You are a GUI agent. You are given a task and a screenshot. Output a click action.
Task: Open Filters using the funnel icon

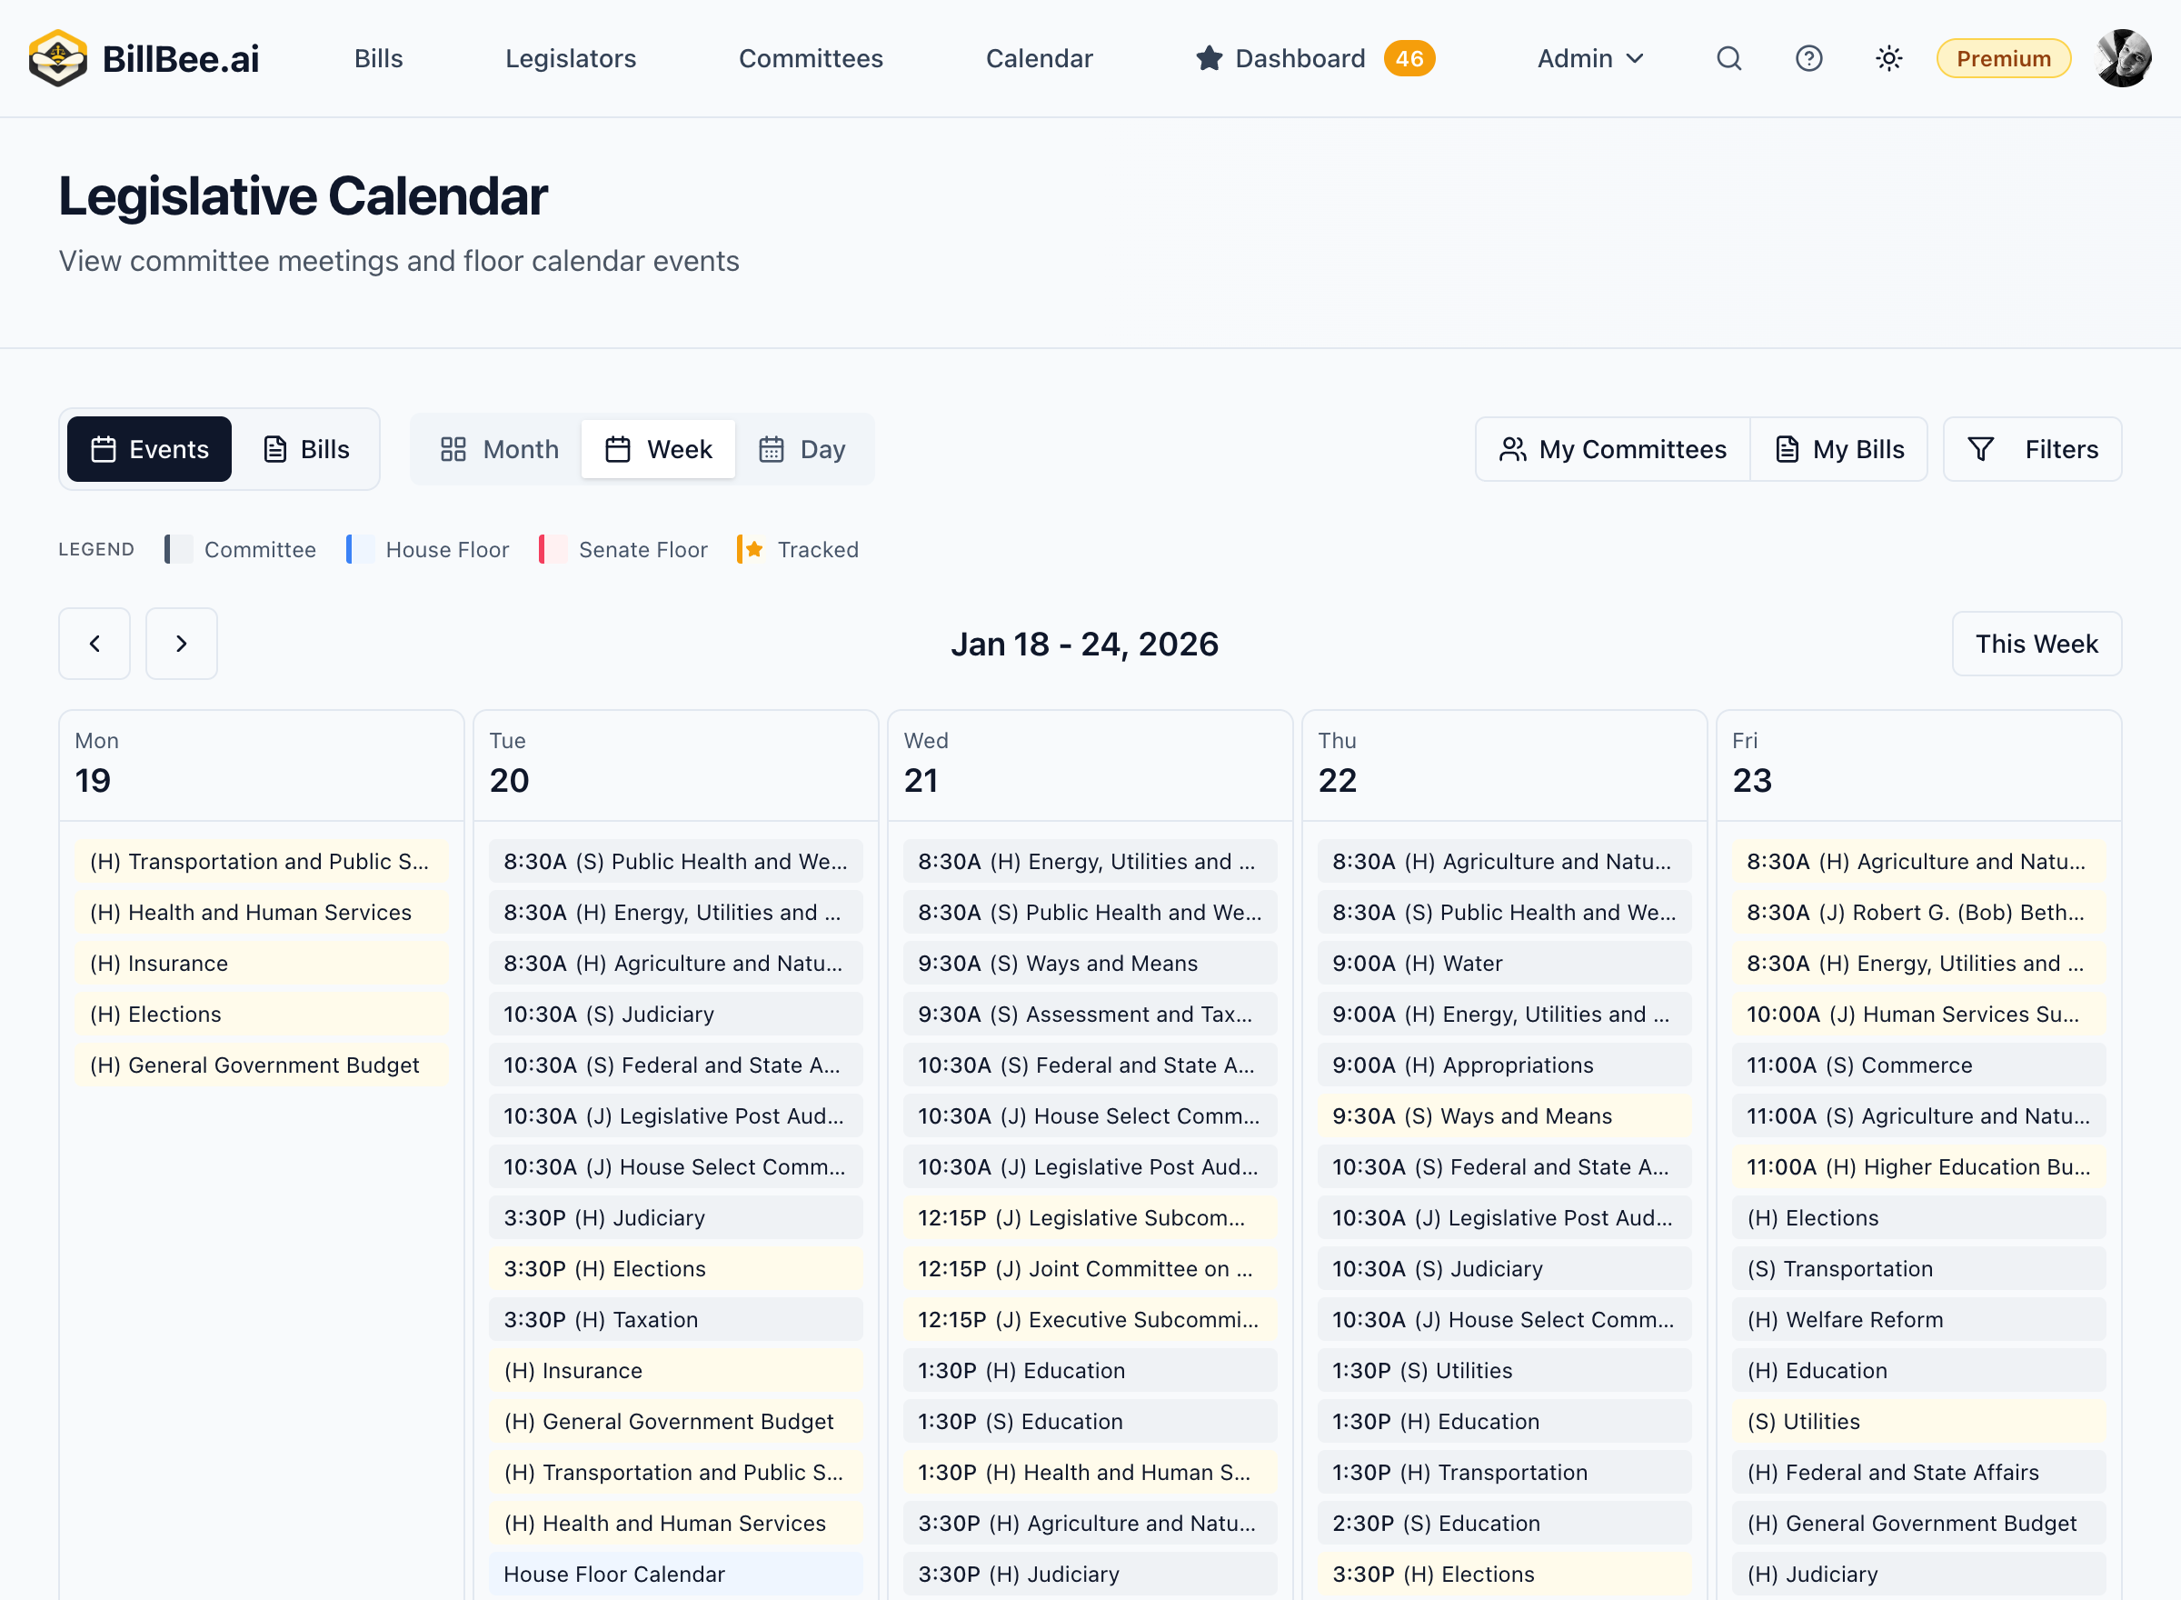[x=2031, y=448]
